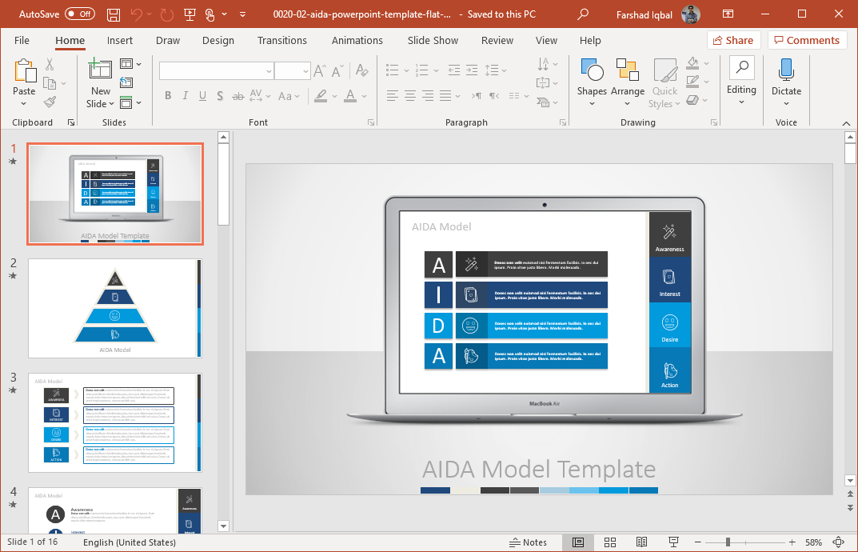The image size is (858, 552).
Task: Expand the font name dropdown
Action: [269, 71]
